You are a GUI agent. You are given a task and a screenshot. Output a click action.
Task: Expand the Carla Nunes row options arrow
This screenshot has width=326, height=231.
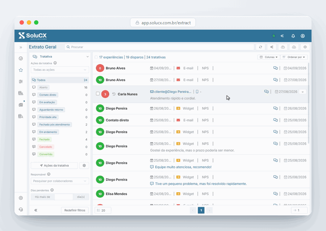[303, 92]
